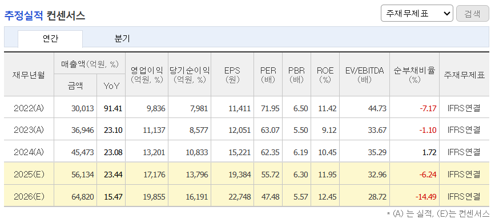Click the 44.73 EV/EBITDA value
491x219 pixels.
point(377,108)
